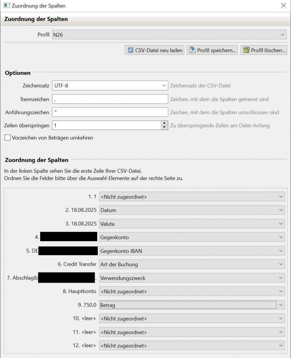Click the Profil löschen trash icon

(246, 50)
